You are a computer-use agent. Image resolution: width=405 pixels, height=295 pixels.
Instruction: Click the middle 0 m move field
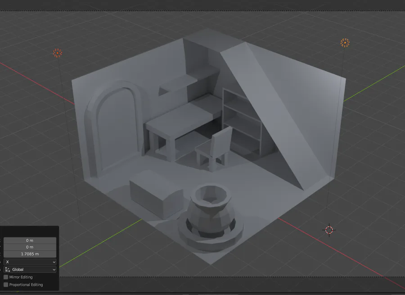tap(30, 247)
